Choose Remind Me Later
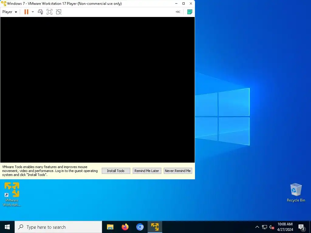The width and height of the screenshot is (311, 233). pos(147,171)
